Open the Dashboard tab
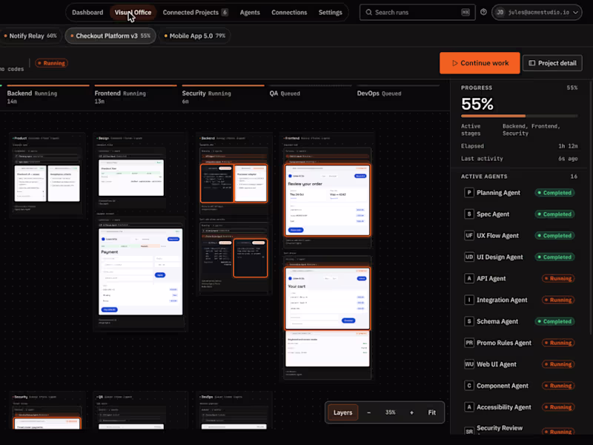The width and height of the screenshot is (593, 445). pyautogui.click(x=87, y=13)
